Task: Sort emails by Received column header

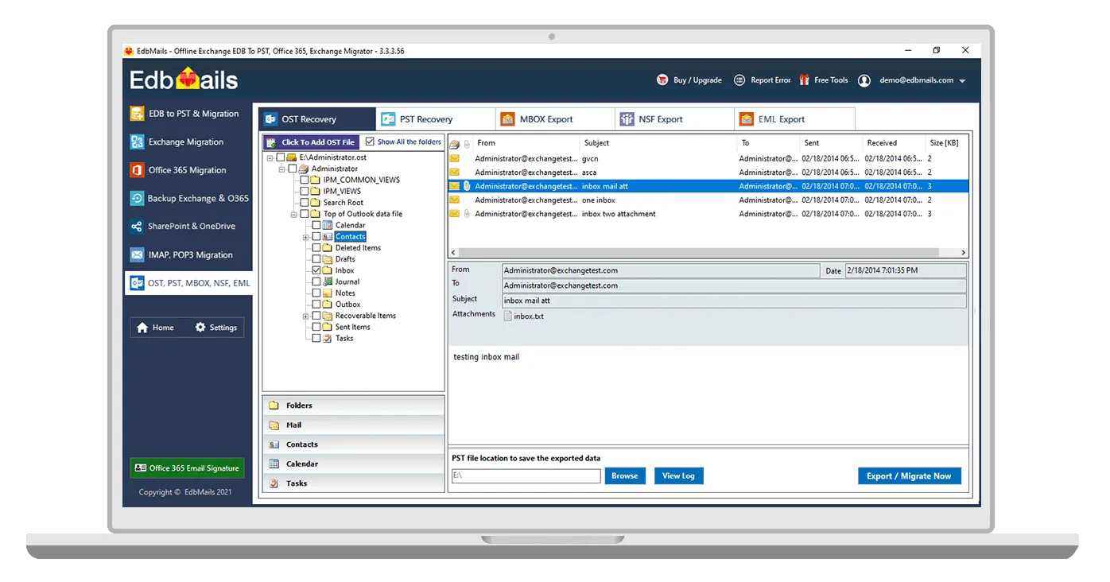Action: pos(894,143)
